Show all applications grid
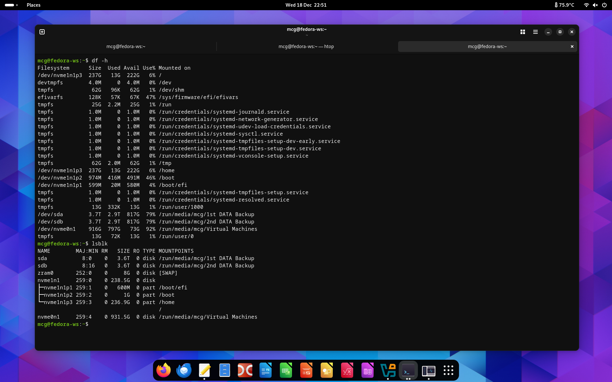Screen dimensions: 612x382 (x=448, y=370)
